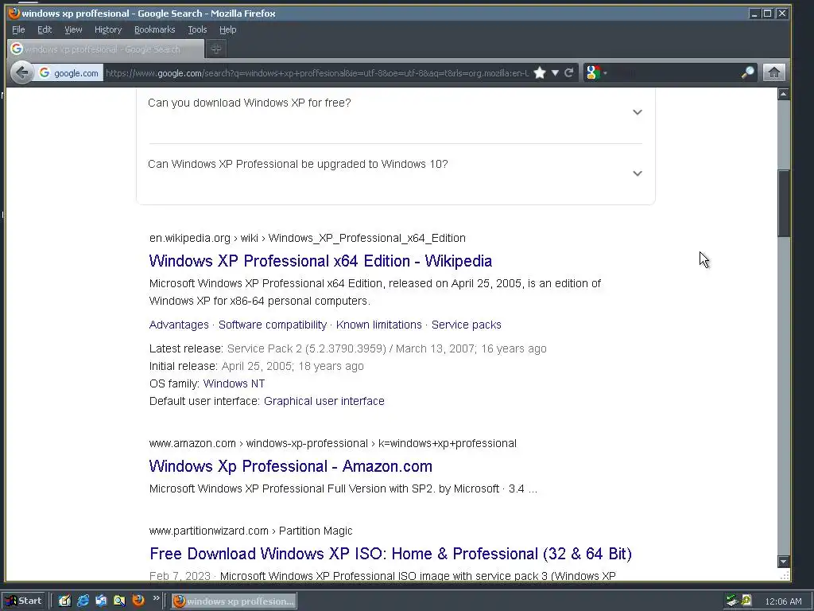
Task: Select the Google Search browser tab
Action: (106, 49)
